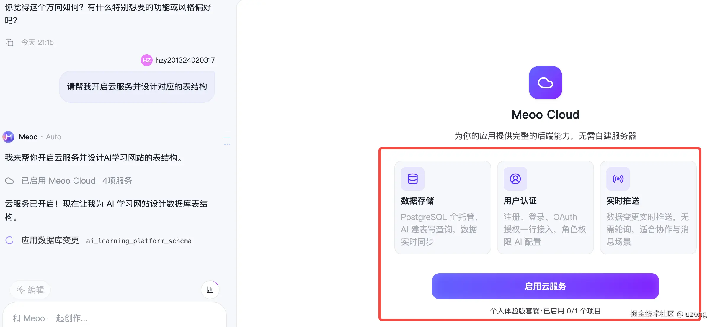Viewport: 715px width, 327px height.
Task: Click the user authentication icon
Action: coord(515,179)
